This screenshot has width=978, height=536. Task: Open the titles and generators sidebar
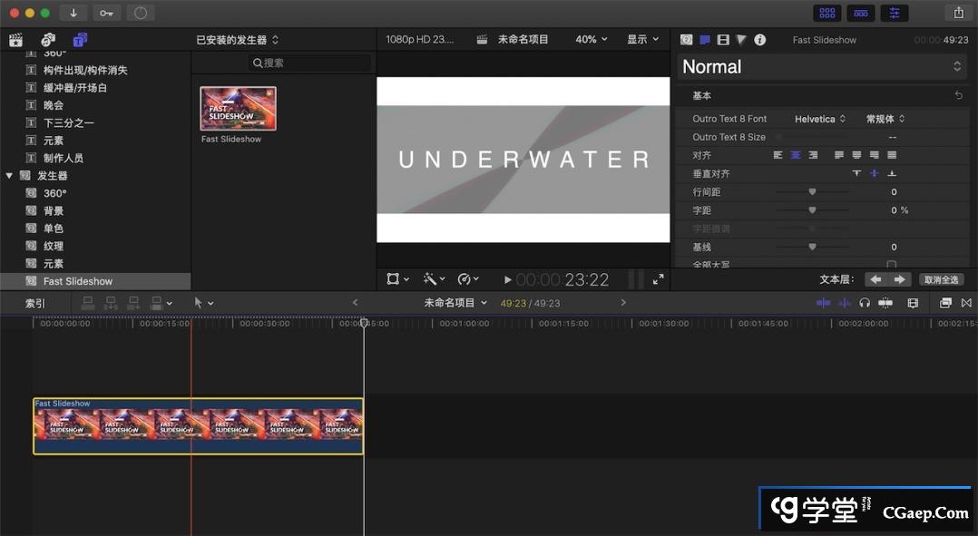[x=80, y=40]
